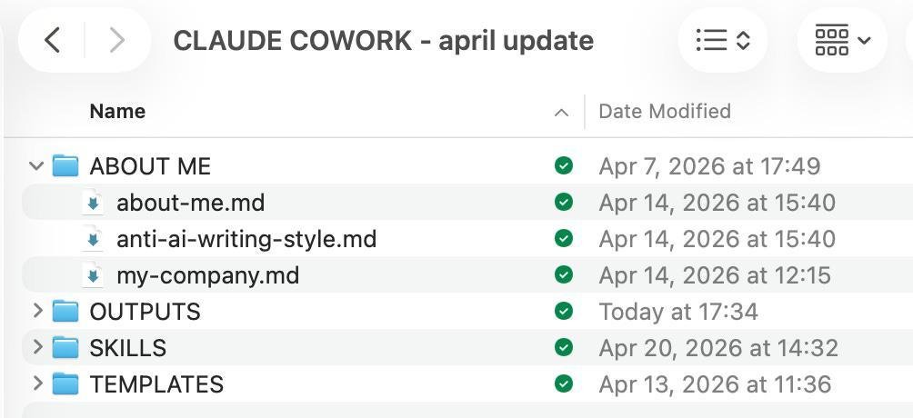Select the TEMPLATES folder icon
The width and height of the screenshot is (913, 418).
point(65,383)
